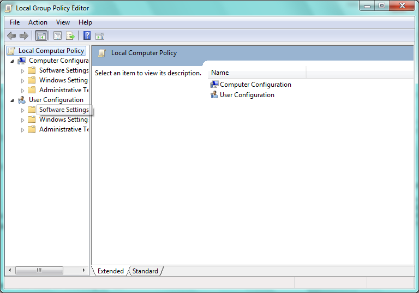Expand Software Settings under Computer Configuration

(x=23, y=71)
